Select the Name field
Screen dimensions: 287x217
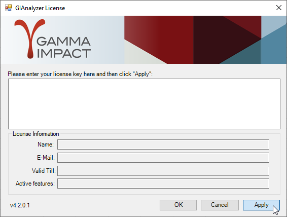(163, 144)
